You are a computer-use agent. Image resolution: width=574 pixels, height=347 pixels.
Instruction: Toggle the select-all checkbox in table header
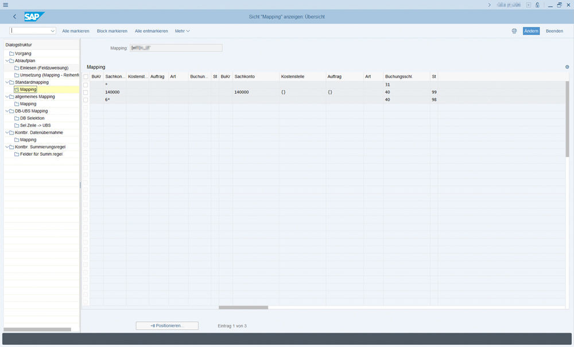coord(86,77)
